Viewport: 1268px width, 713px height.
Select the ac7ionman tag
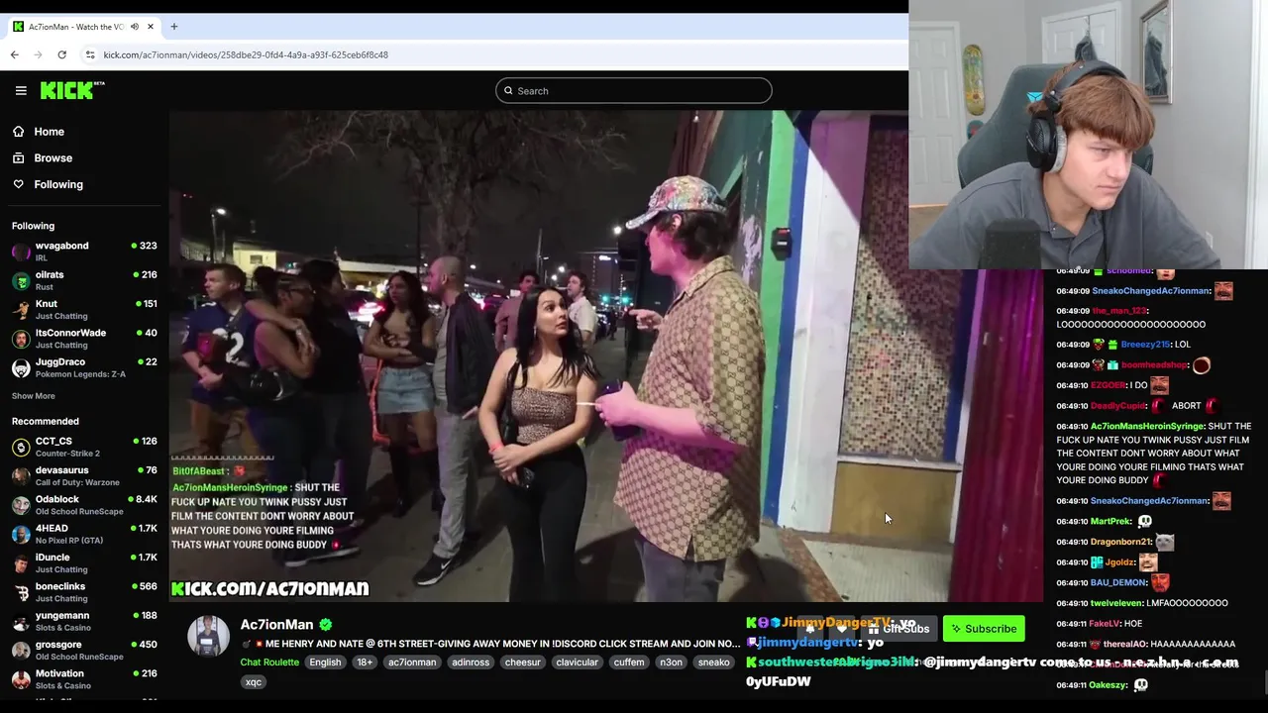click(x=412, y=662)
